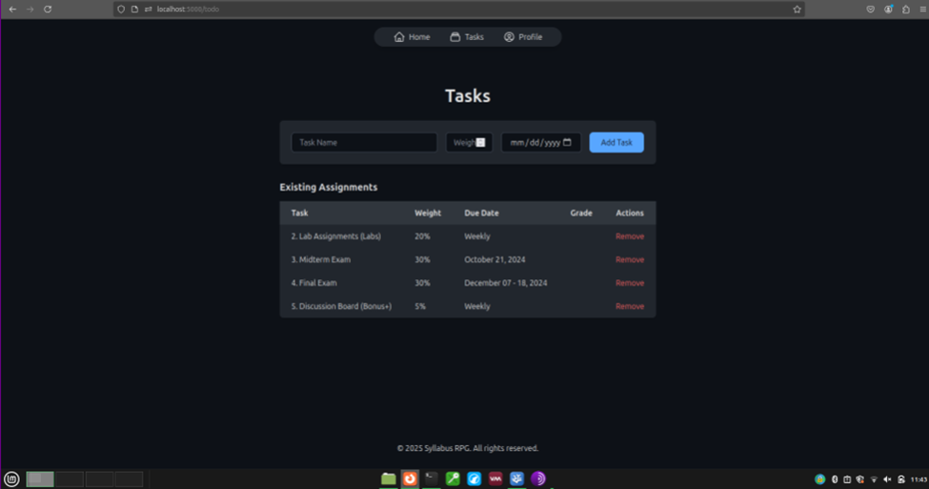Select the '3. Midterm Exam' cell

coord(320,259)
